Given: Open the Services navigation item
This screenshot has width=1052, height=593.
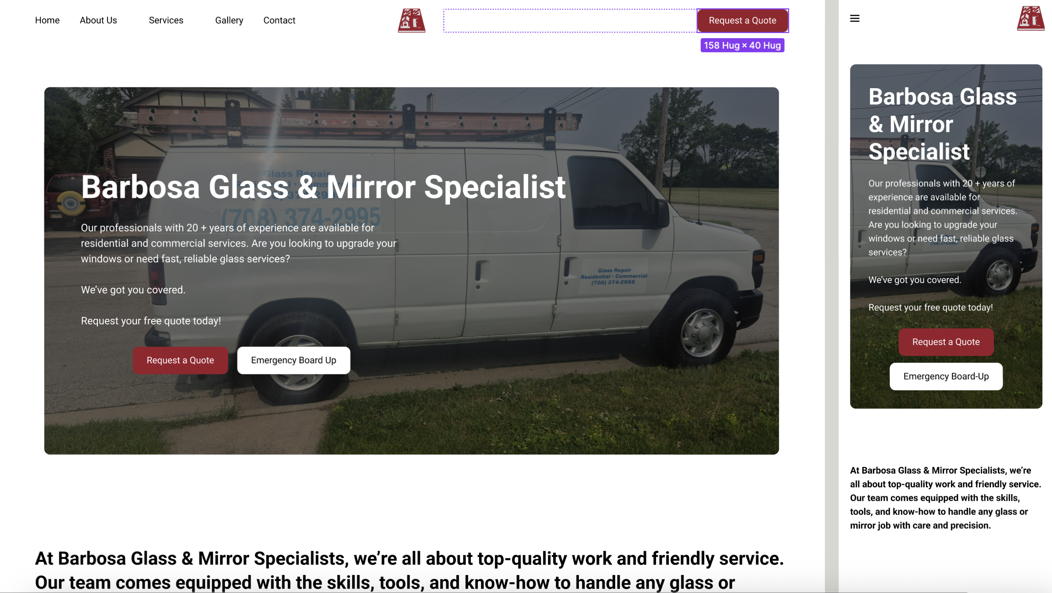Looking at the screenshot, I should click(x=166, y=20).
